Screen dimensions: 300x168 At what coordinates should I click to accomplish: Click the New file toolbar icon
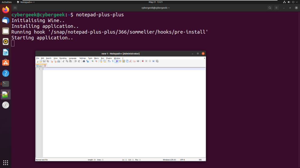tap(37, 61)
